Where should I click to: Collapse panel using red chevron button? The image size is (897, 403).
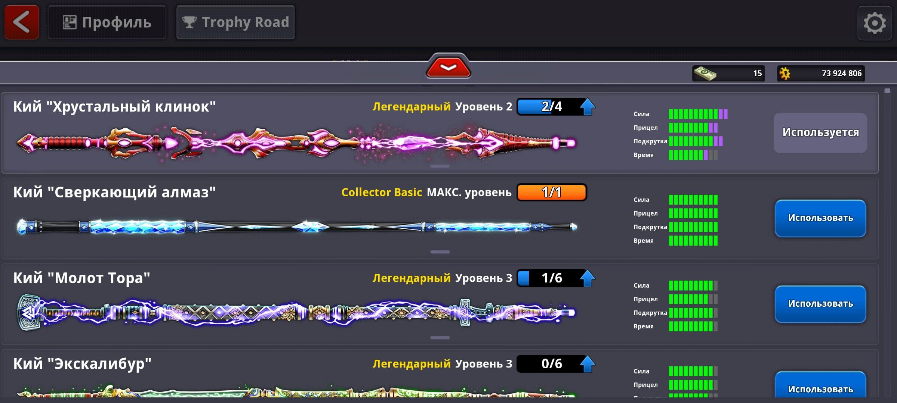[449, 67]
